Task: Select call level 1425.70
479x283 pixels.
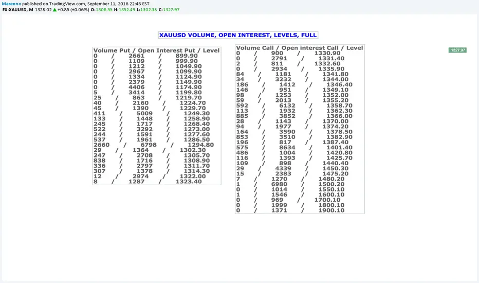Action: point(339,158)
